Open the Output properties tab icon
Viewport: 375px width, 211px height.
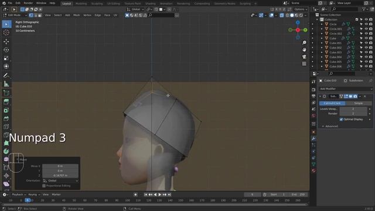click(313, 96)
